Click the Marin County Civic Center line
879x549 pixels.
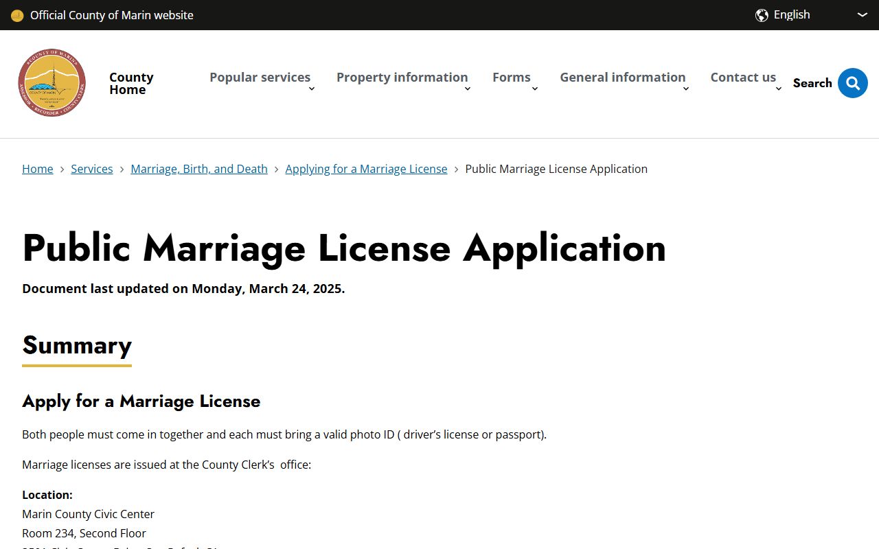pos(88,514)
